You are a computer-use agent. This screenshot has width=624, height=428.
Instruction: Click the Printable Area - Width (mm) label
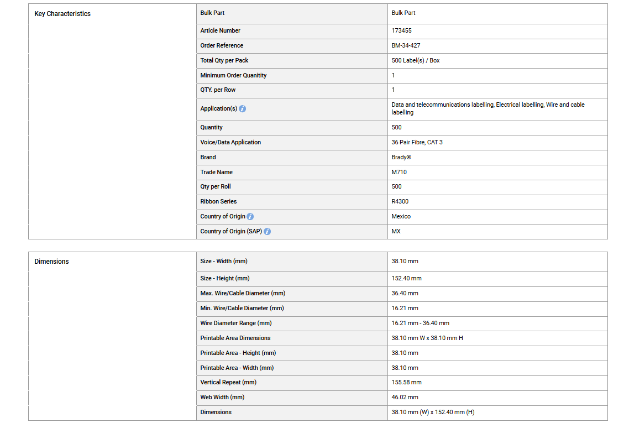click(x=237, y=368)
